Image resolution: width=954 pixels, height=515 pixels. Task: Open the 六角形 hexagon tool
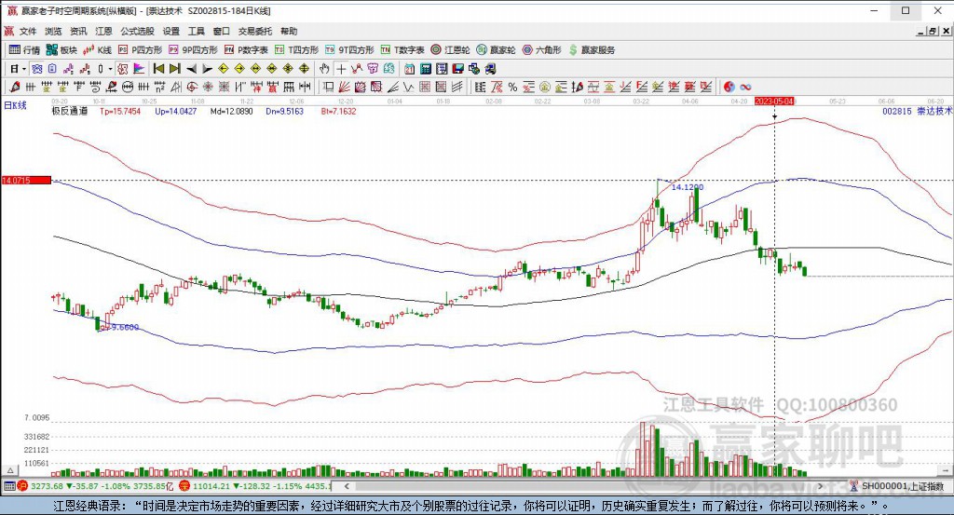point(540,49)
